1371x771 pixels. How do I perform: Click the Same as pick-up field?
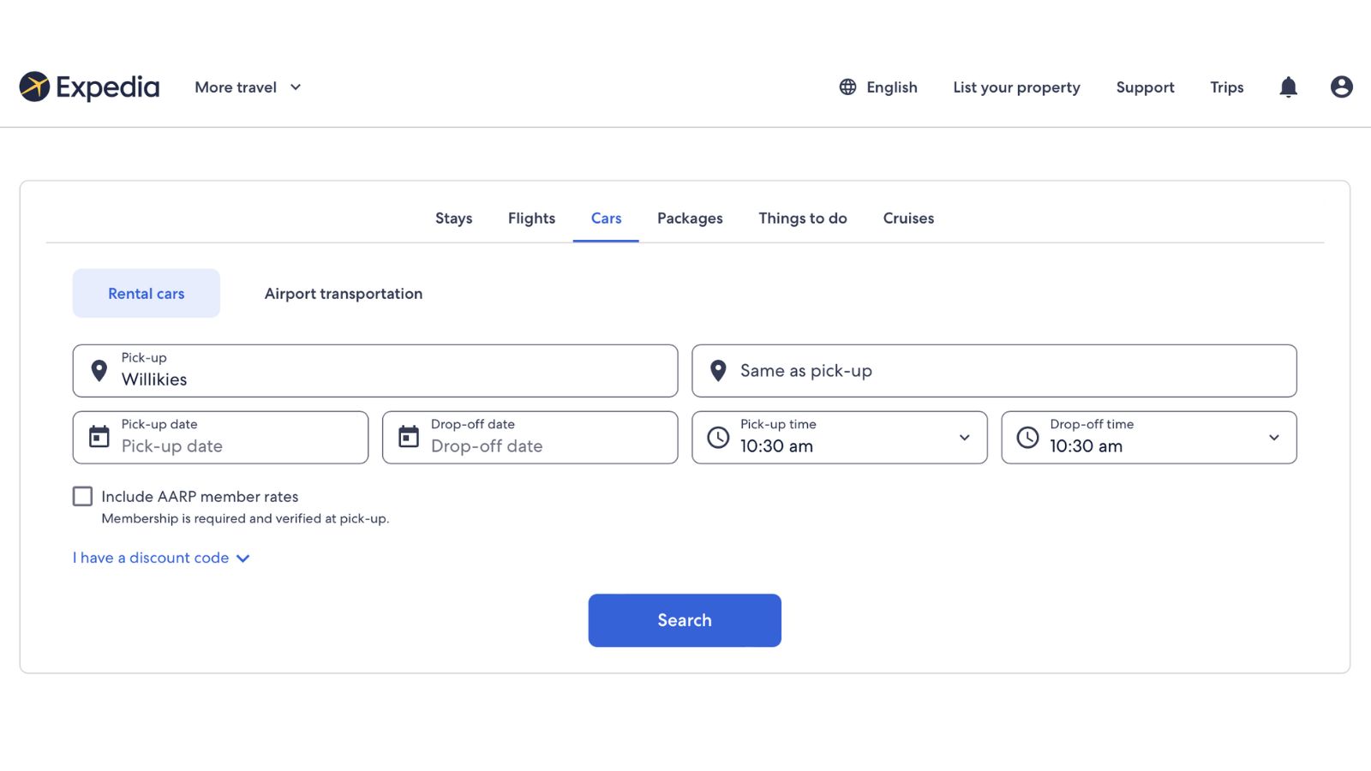pyautogui.click(x=994, y=370)
